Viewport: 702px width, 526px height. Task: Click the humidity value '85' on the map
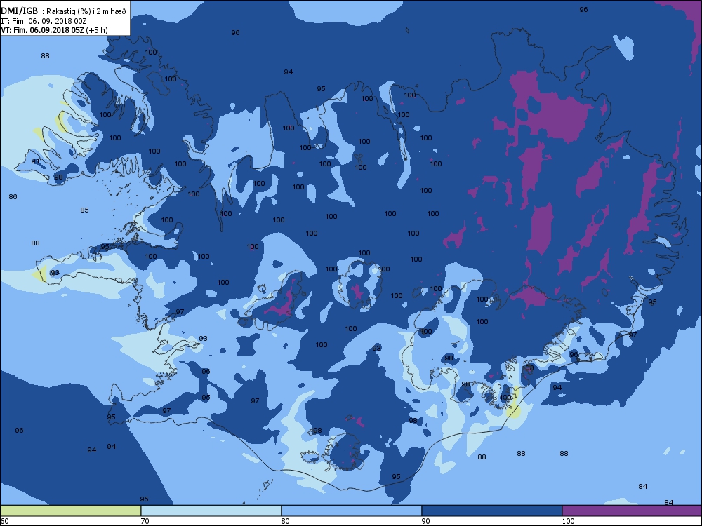pyautogui.click(x=85, y=210)
